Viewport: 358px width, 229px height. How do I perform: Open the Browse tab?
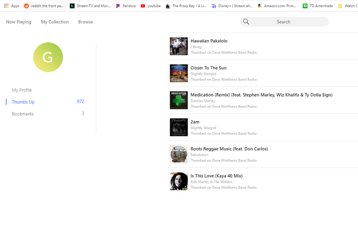coord(86,22)
